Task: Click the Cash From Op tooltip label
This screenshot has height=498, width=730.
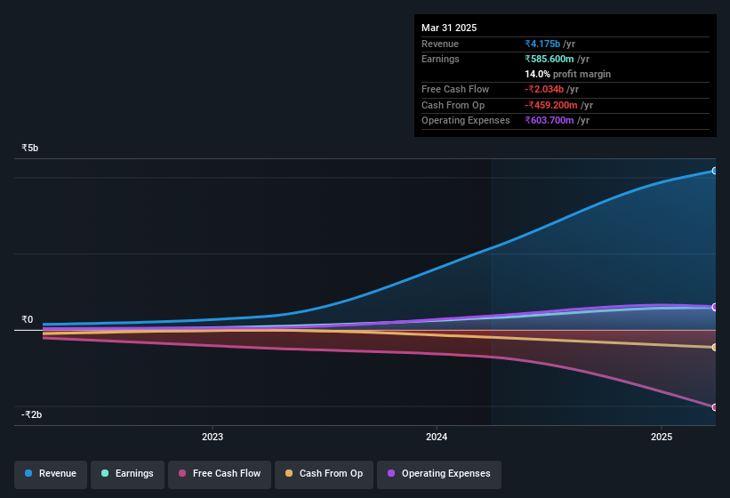Action: click(453, 105)
